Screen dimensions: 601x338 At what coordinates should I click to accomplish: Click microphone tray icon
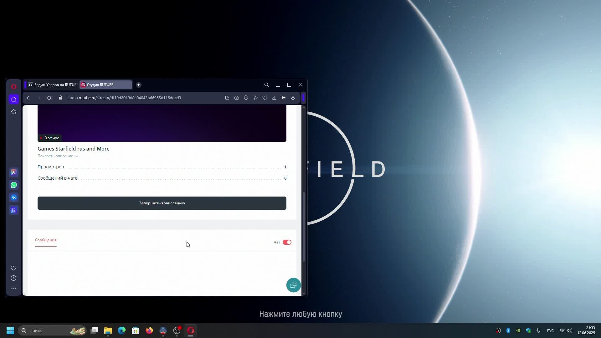(x=538, y=330)
